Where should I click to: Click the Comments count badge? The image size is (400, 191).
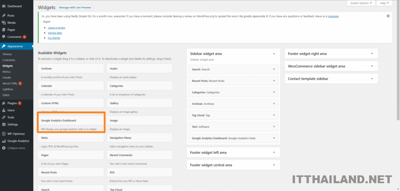pos(25,37)
